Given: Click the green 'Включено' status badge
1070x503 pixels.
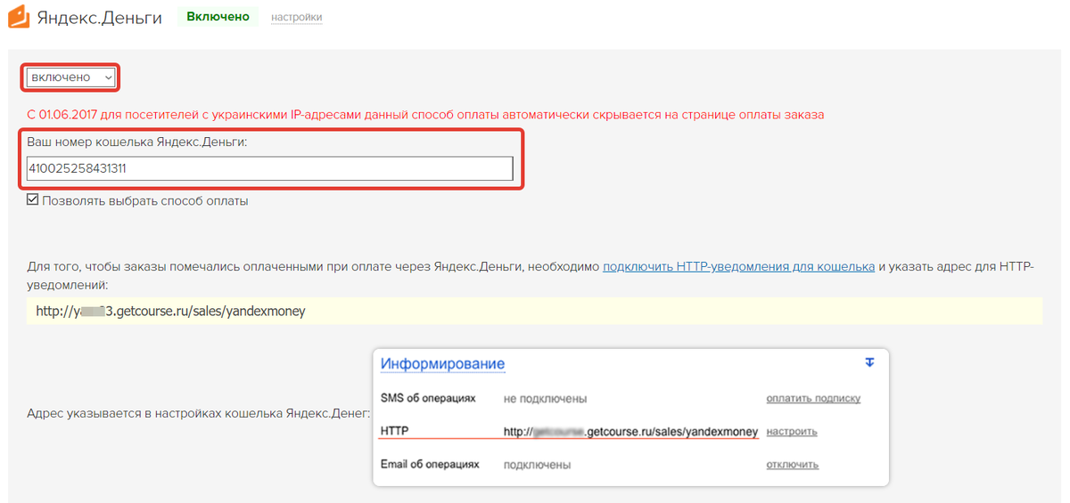Looking at the screenshot, I should (x=218, y=17).
